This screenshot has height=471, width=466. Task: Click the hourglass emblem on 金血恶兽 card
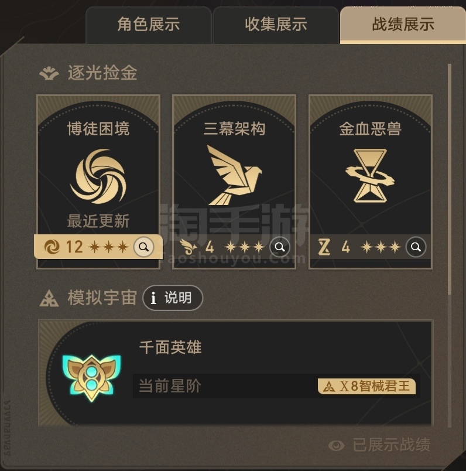(x=370, y=175)
